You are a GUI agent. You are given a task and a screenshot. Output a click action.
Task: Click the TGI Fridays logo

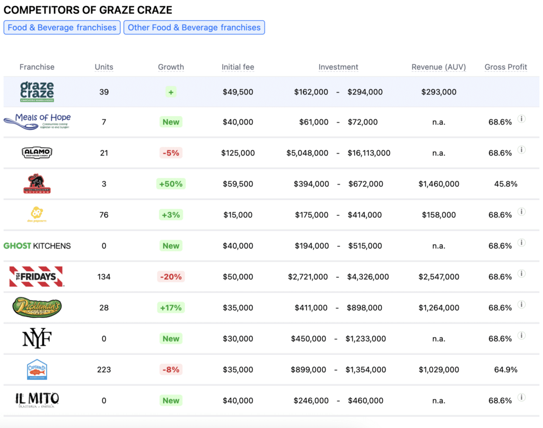click(x=37, y=276)
